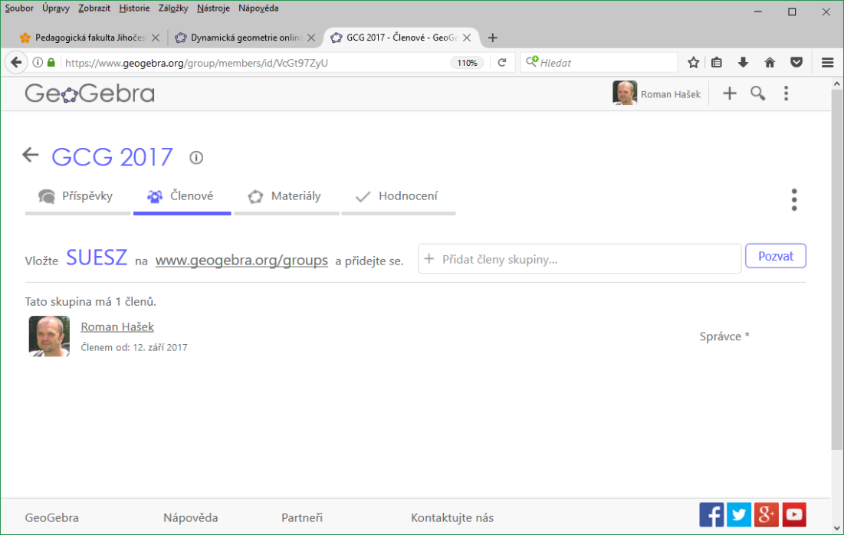Image resolution: width=844 pixels, height=535 pixels.
Task: Click the 110% zoom indicator
Action: coord(467,62)
